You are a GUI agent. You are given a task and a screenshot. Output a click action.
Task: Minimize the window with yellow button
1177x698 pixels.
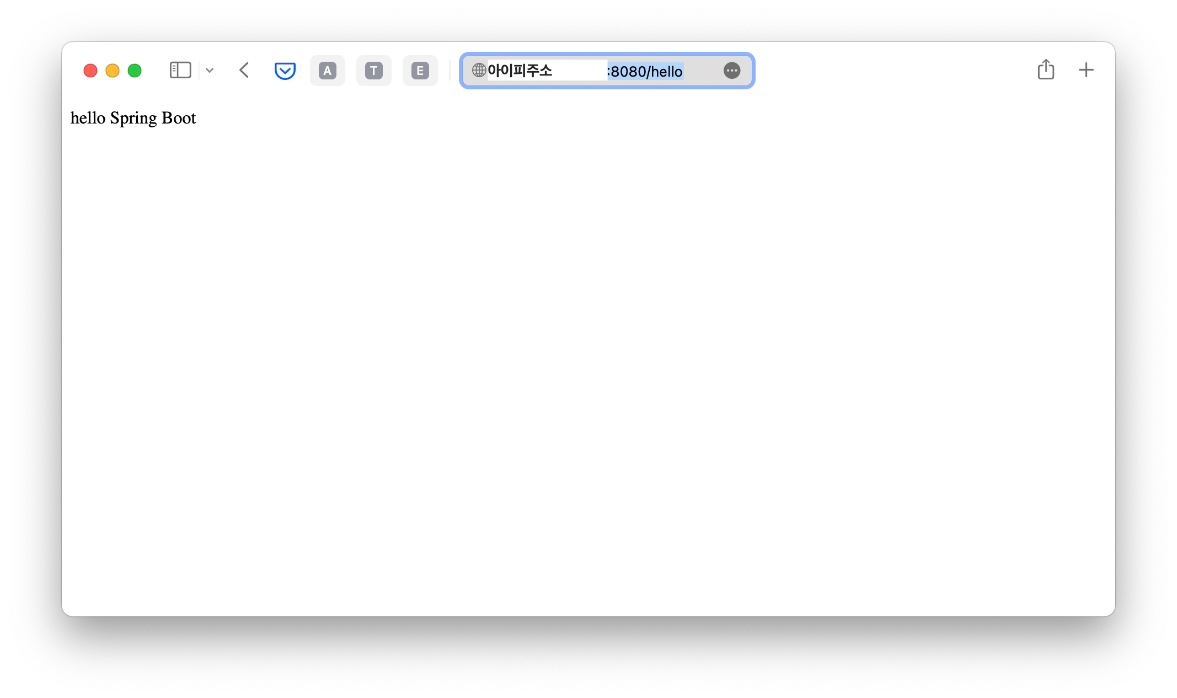(x=113, y=71)
